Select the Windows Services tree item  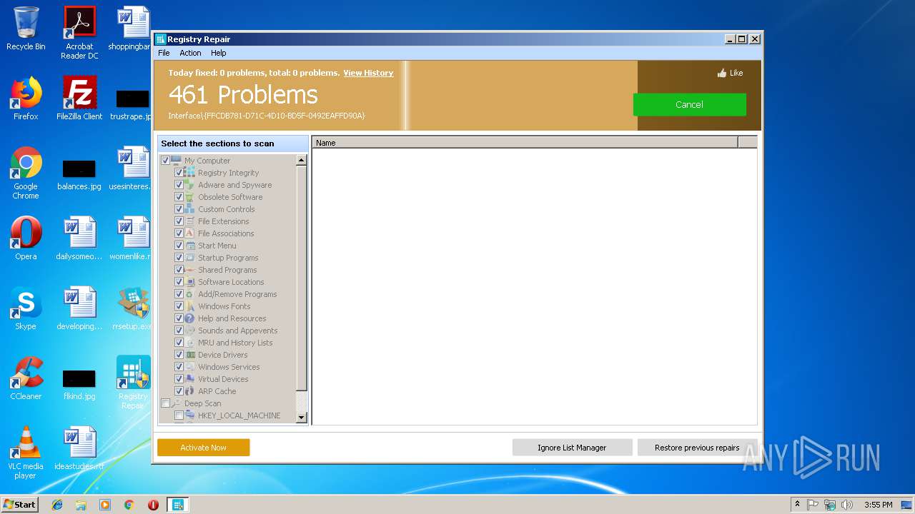click(x=229, y=367)
